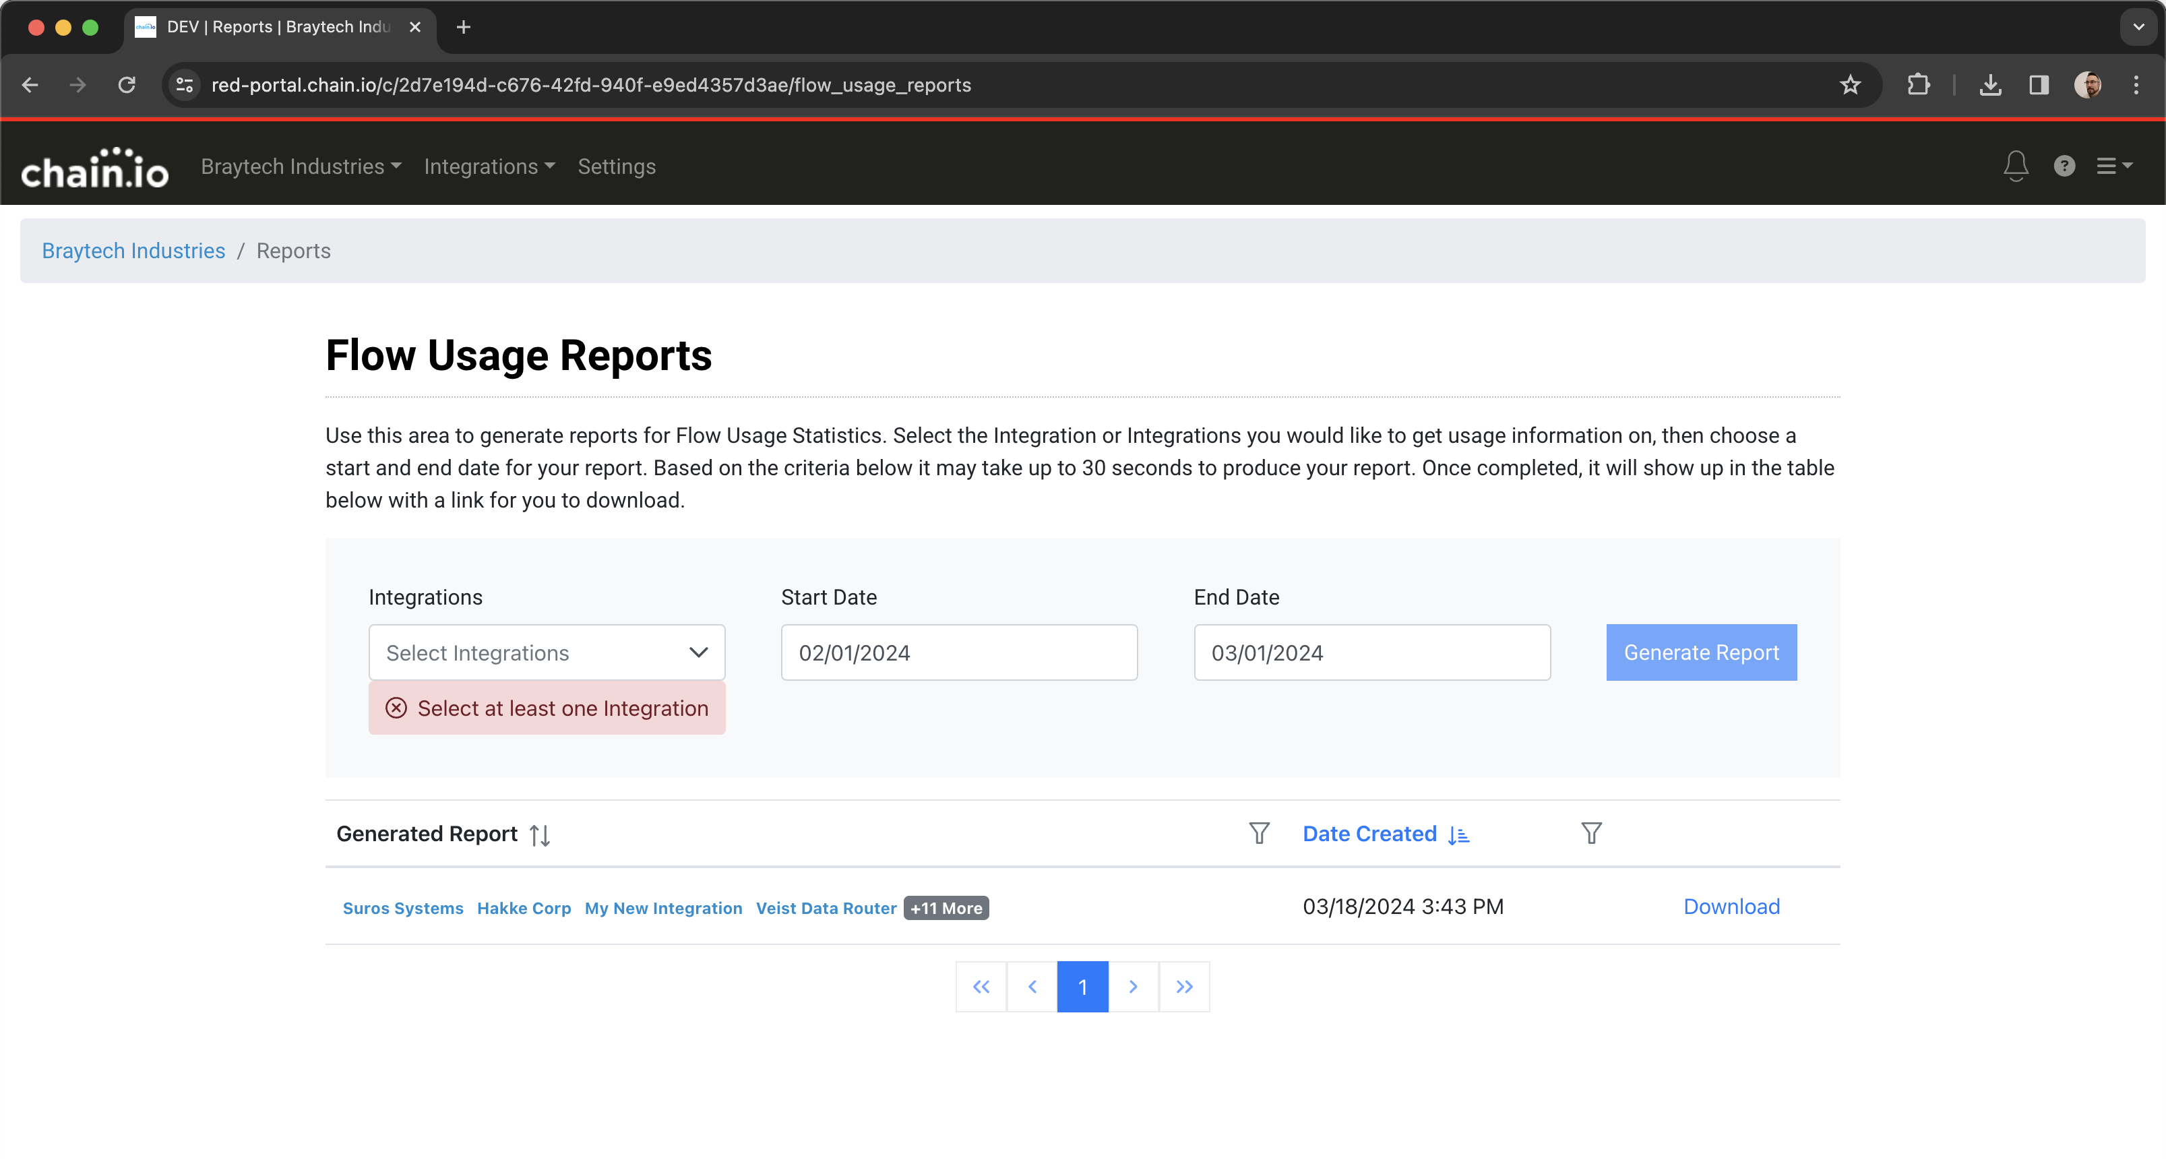Open the hamburger user menu dropdown

click(2114, 166)
